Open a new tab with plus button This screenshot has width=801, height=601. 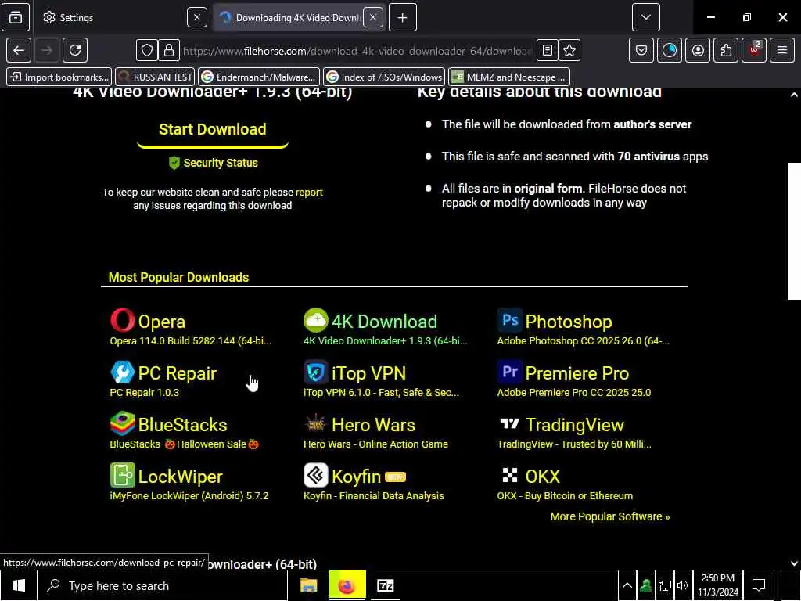pyautogui.click(x=403, y=17)
